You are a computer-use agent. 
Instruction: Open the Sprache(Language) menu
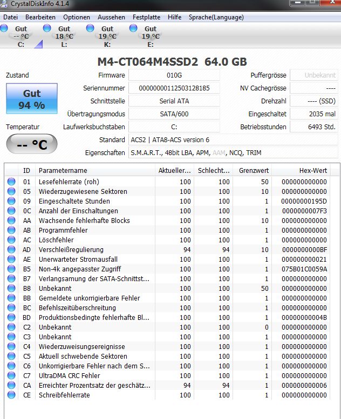(x=216, y=17)
